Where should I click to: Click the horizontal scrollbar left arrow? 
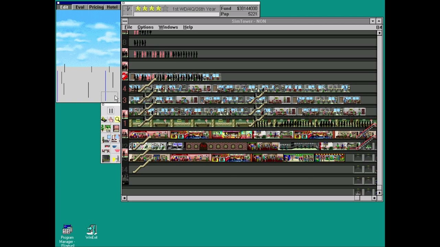(x=124, y=198)
